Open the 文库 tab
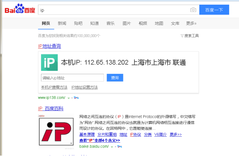Image resolution: width=239 pixels, height=156 pixels. click(x=175, y=23)
